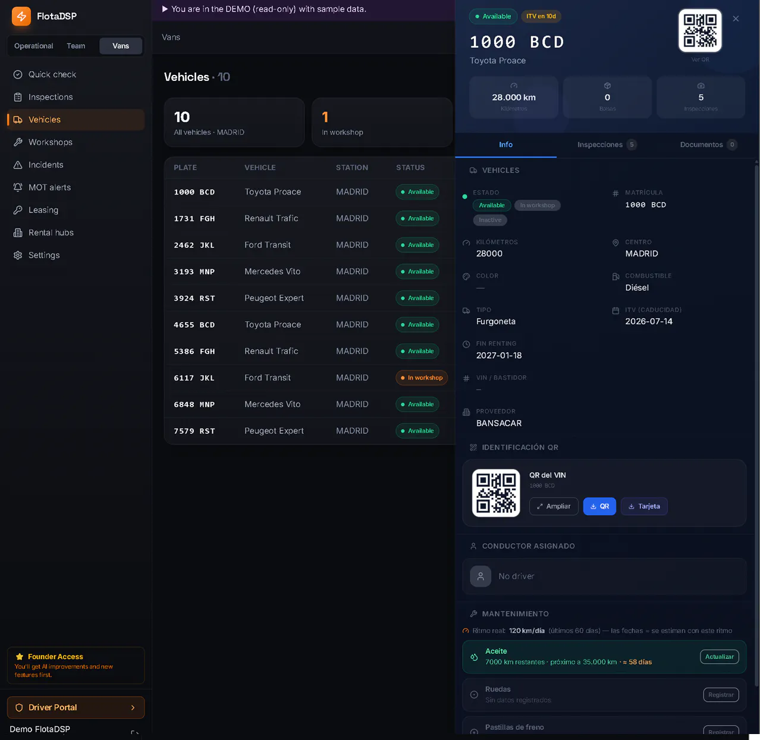Select Vehicles in the sidebar
The height and width of the screenshot is (740, 760).
click(x=76, y=120)
